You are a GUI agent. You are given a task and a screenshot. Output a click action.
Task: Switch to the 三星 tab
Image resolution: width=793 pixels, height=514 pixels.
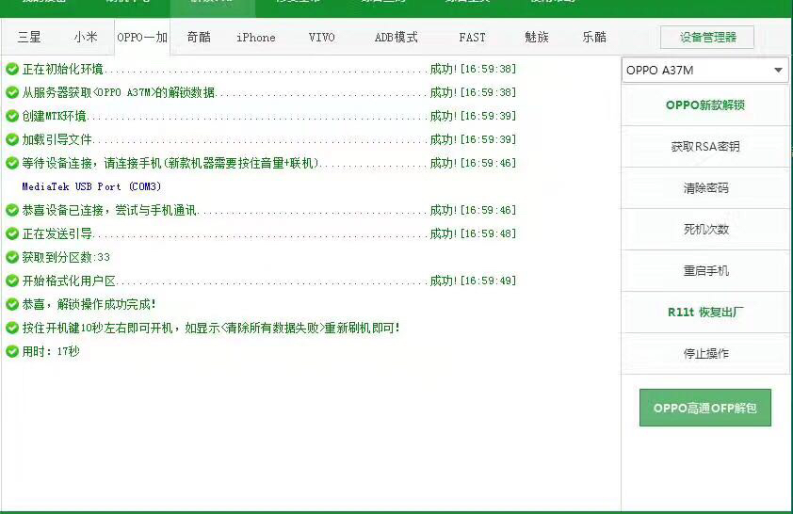pos(29,37)
